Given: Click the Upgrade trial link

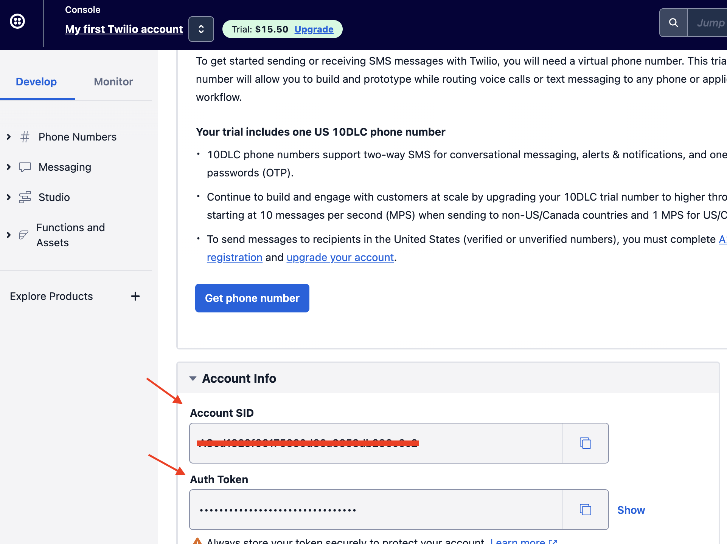Looking at the screenshot, I should pos(314,29).
